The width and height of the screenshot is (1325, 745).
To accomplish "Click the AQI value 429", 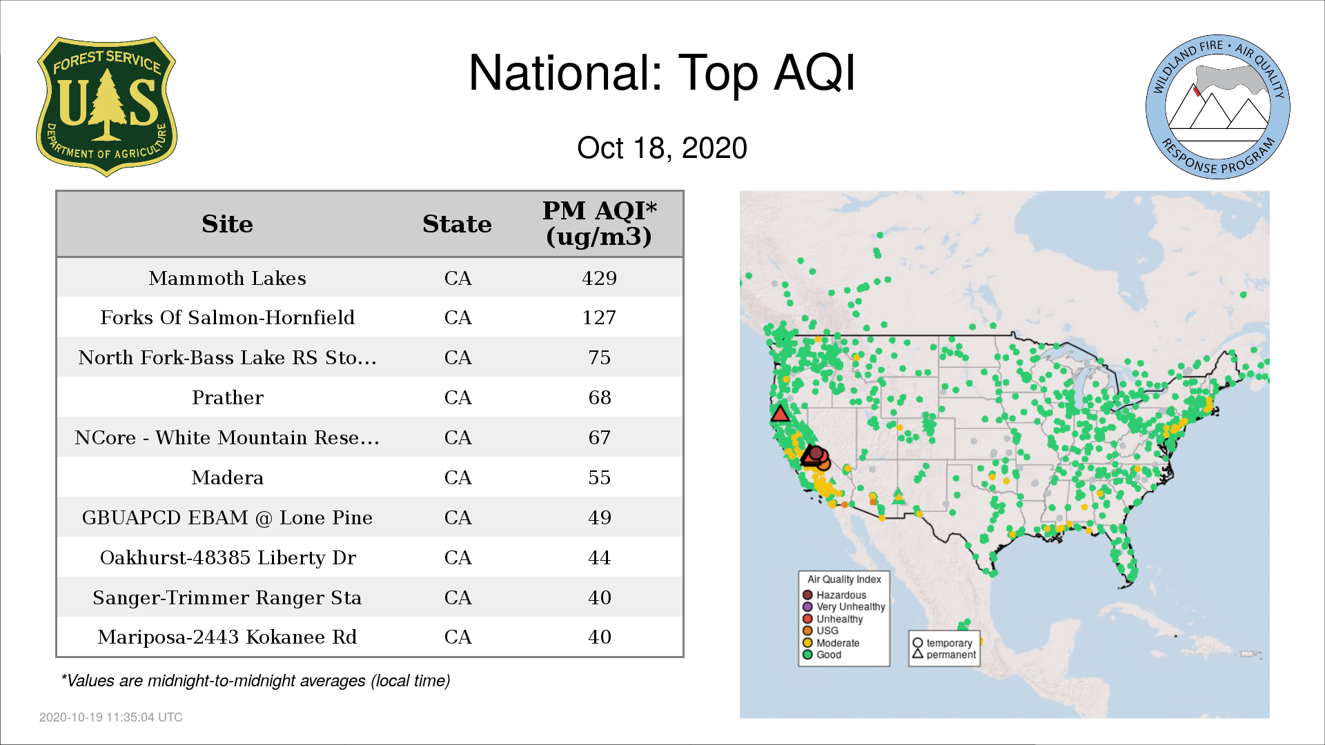I will click(x=599, y=278).
